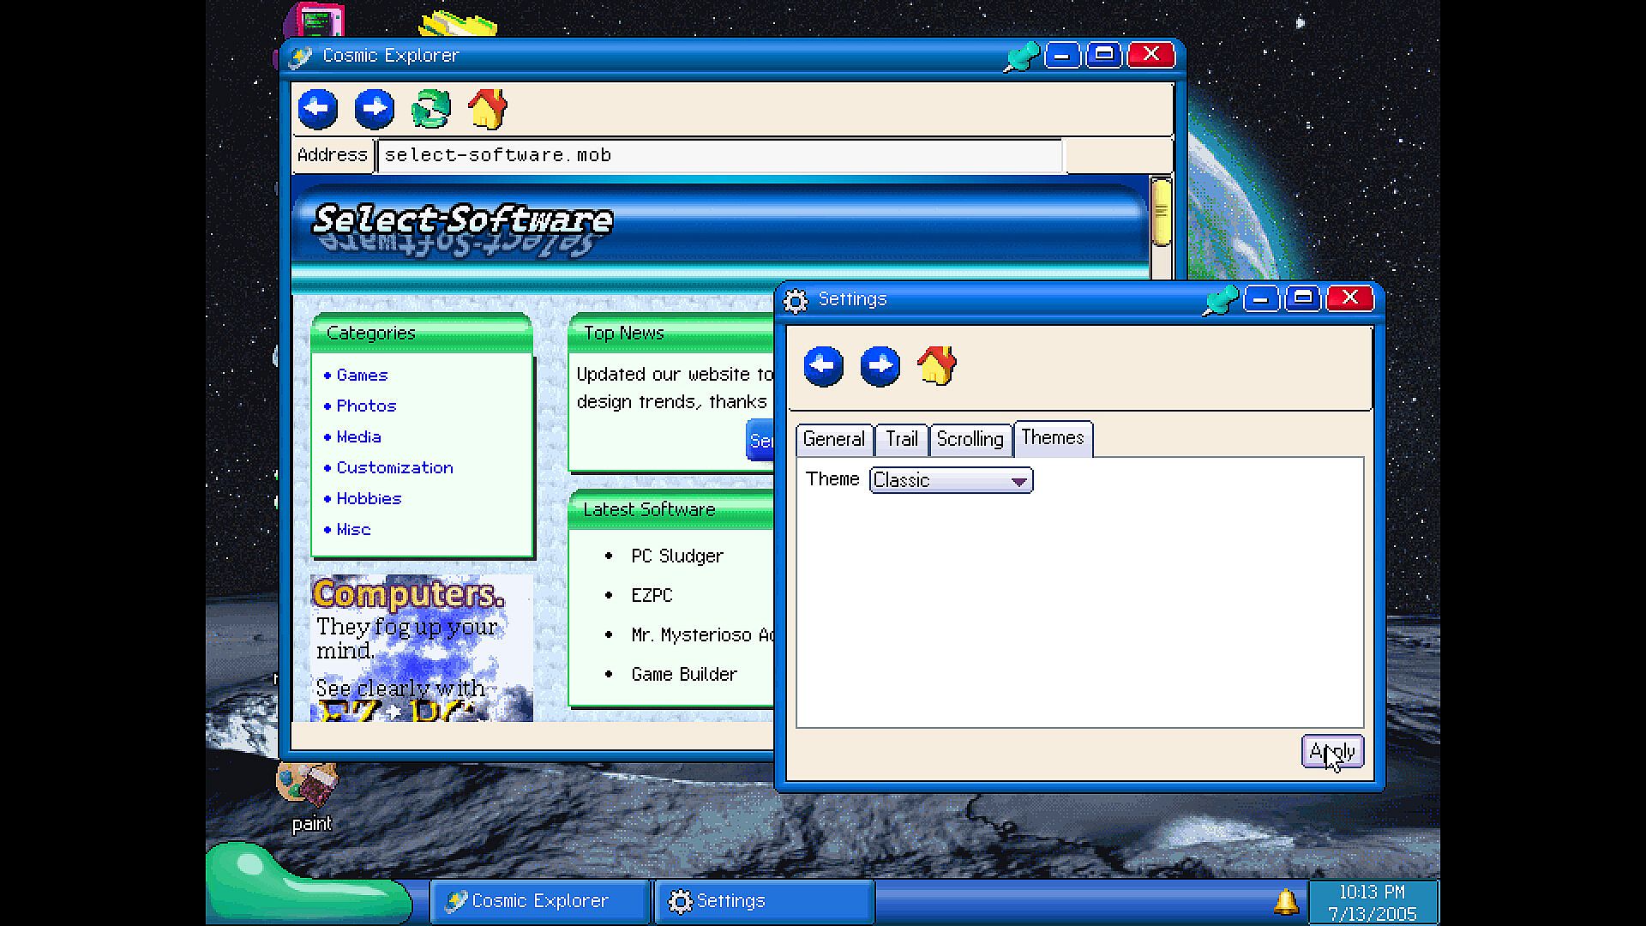Click the back arrow in Cosmic Explorer
The image size is (1646, 926).
(x=317, y=109)
